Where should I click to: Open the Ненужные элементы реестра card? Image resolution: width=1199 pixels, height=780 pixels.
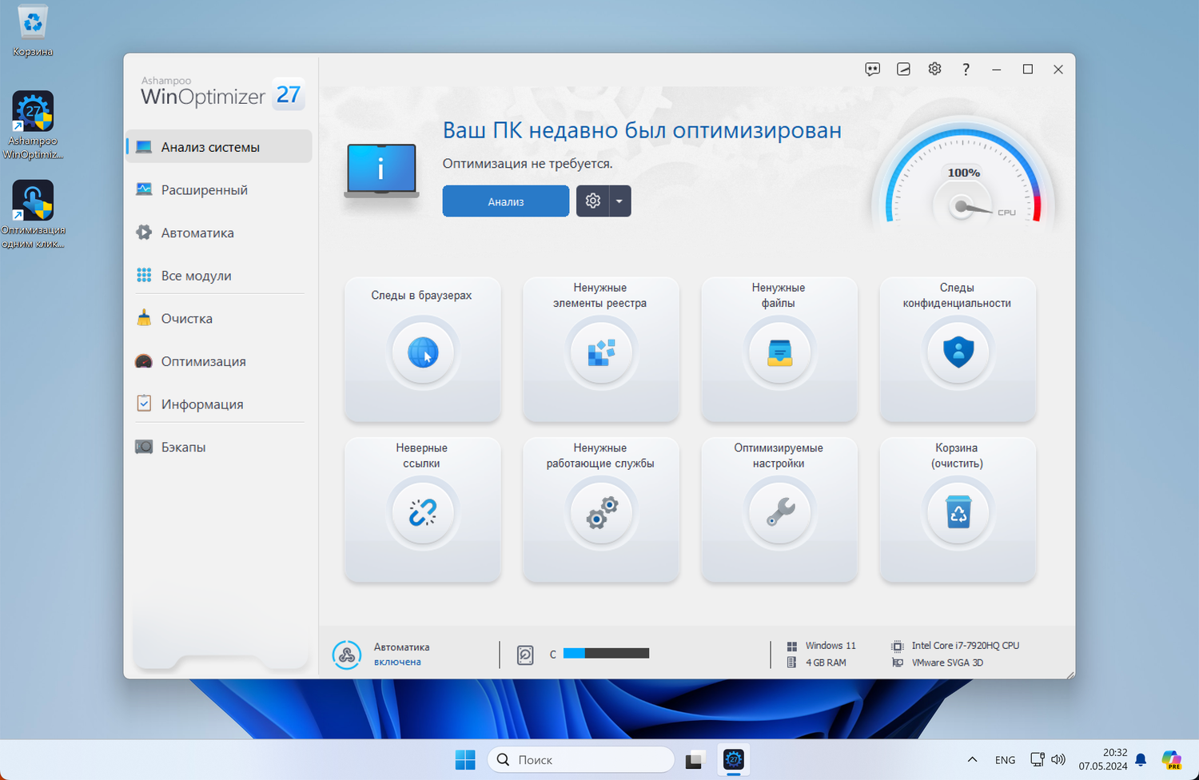601,349
